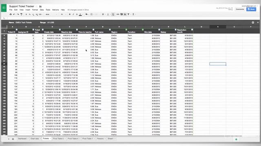Switch to the Persons sheet tab
The width and height of the screenshot is (261, 146).
[x=101, y=139]
